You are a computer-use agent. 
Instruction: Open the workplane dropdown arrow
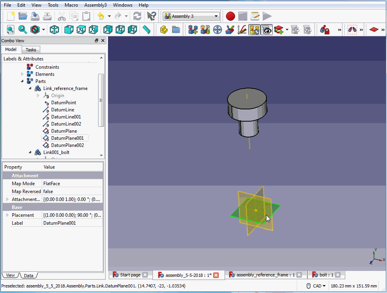[x=287, y=30]
